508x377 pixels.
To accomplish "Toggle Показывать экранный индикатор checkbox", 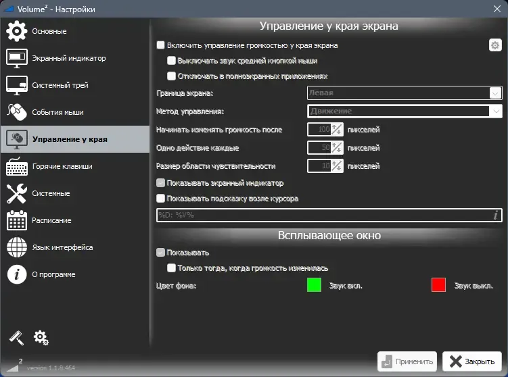I will tap(160, 183).
